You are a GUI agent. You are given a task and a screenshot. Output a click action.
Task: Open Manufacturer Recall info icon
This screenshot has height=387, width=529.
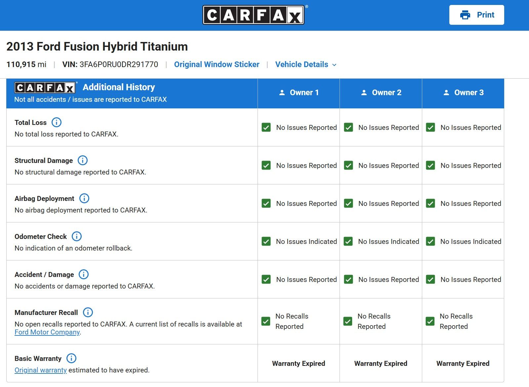coord(88,312)
